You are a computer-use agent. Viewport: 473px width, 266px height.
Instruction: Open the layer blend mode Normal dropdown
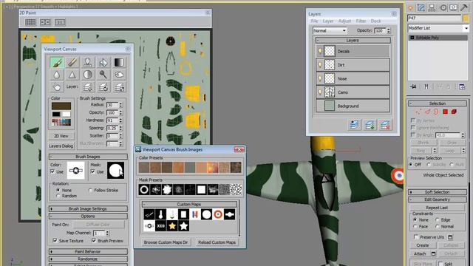click(330, 30)
